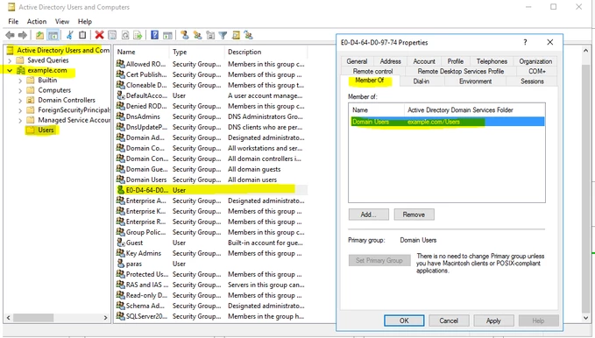Image resolution: width=595 pixels, height=338 pixels.
Task: Switch to the Profile tab
Action: tap(456, 61)
